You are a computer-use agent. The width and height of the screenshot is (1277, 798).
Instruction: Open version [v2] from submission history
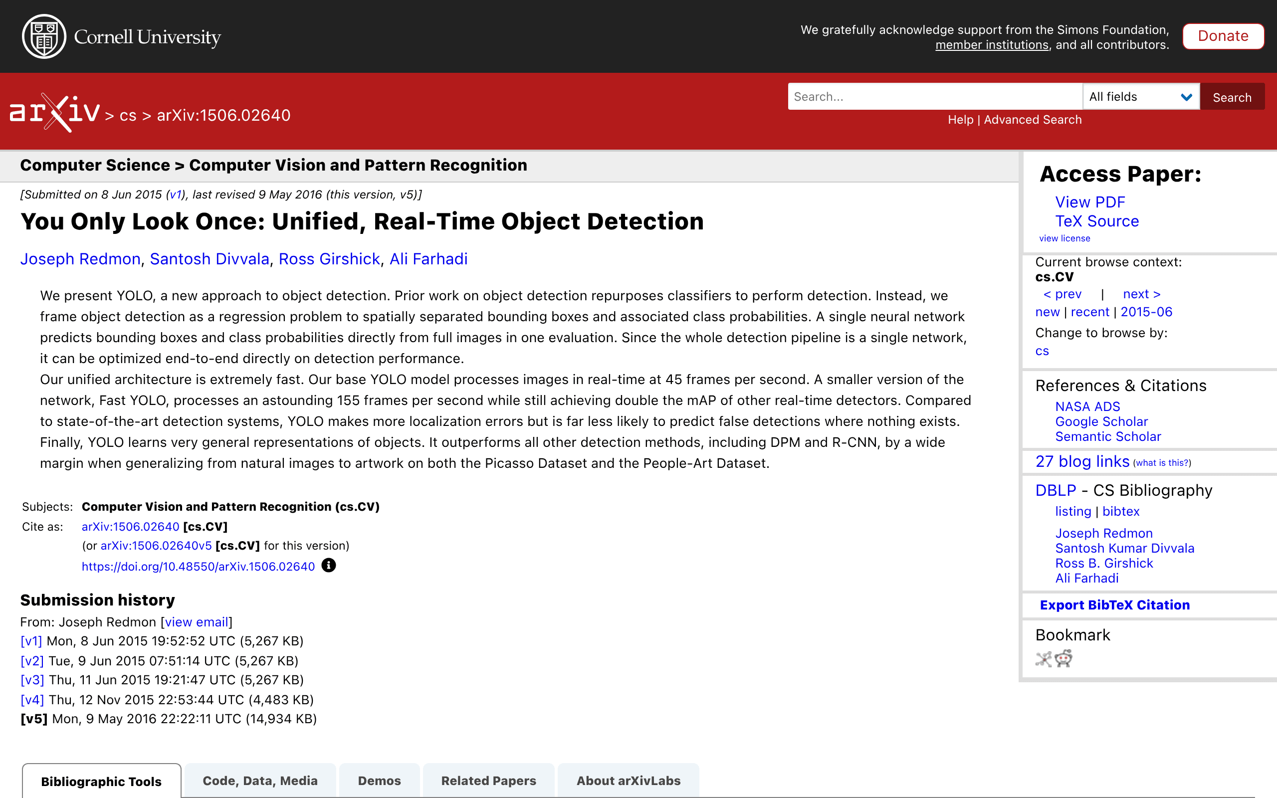coord(32,661)
